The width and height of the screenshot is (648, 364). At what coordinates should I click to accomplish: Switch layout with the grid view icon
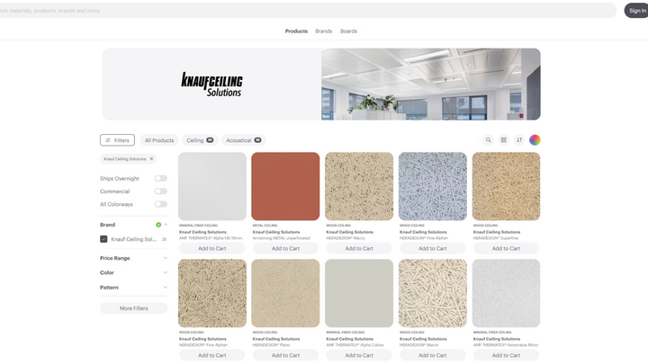503,140
